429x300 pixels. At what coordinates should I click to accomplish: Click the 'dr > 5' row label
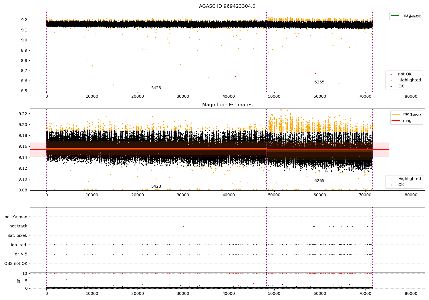[21, 254]
